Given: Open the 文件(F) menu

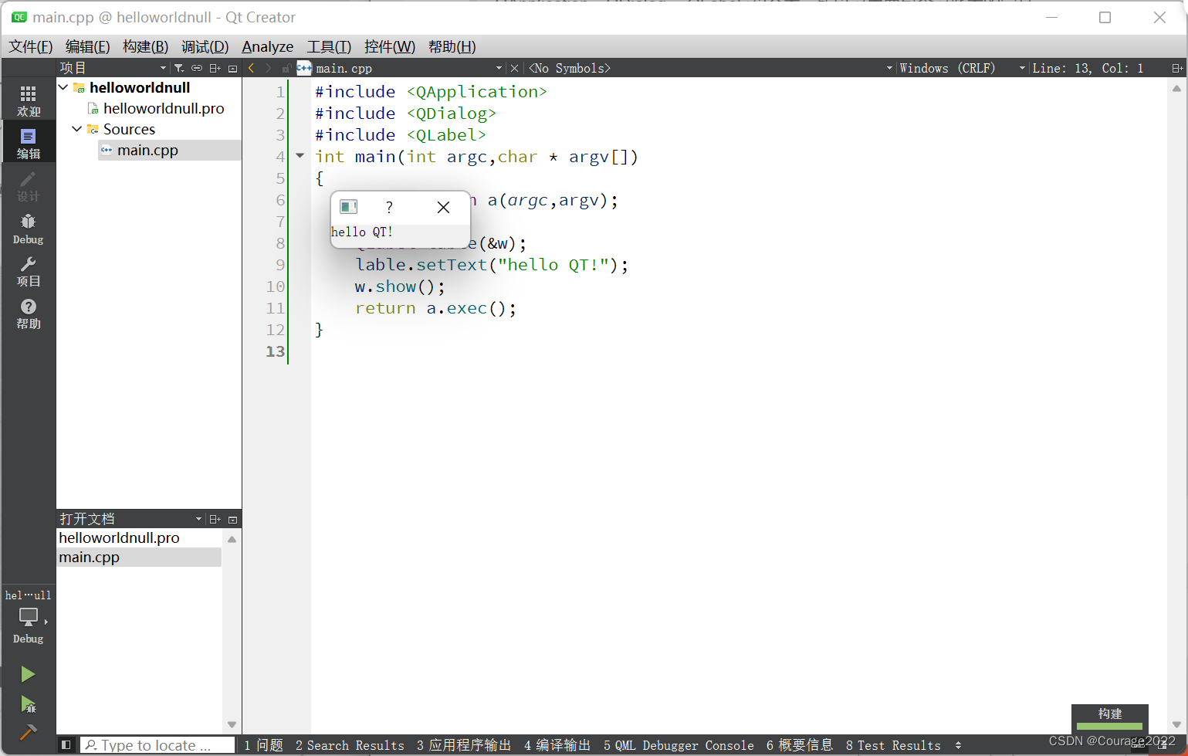Looking at the screenshot, I should [x=31, y=46].
